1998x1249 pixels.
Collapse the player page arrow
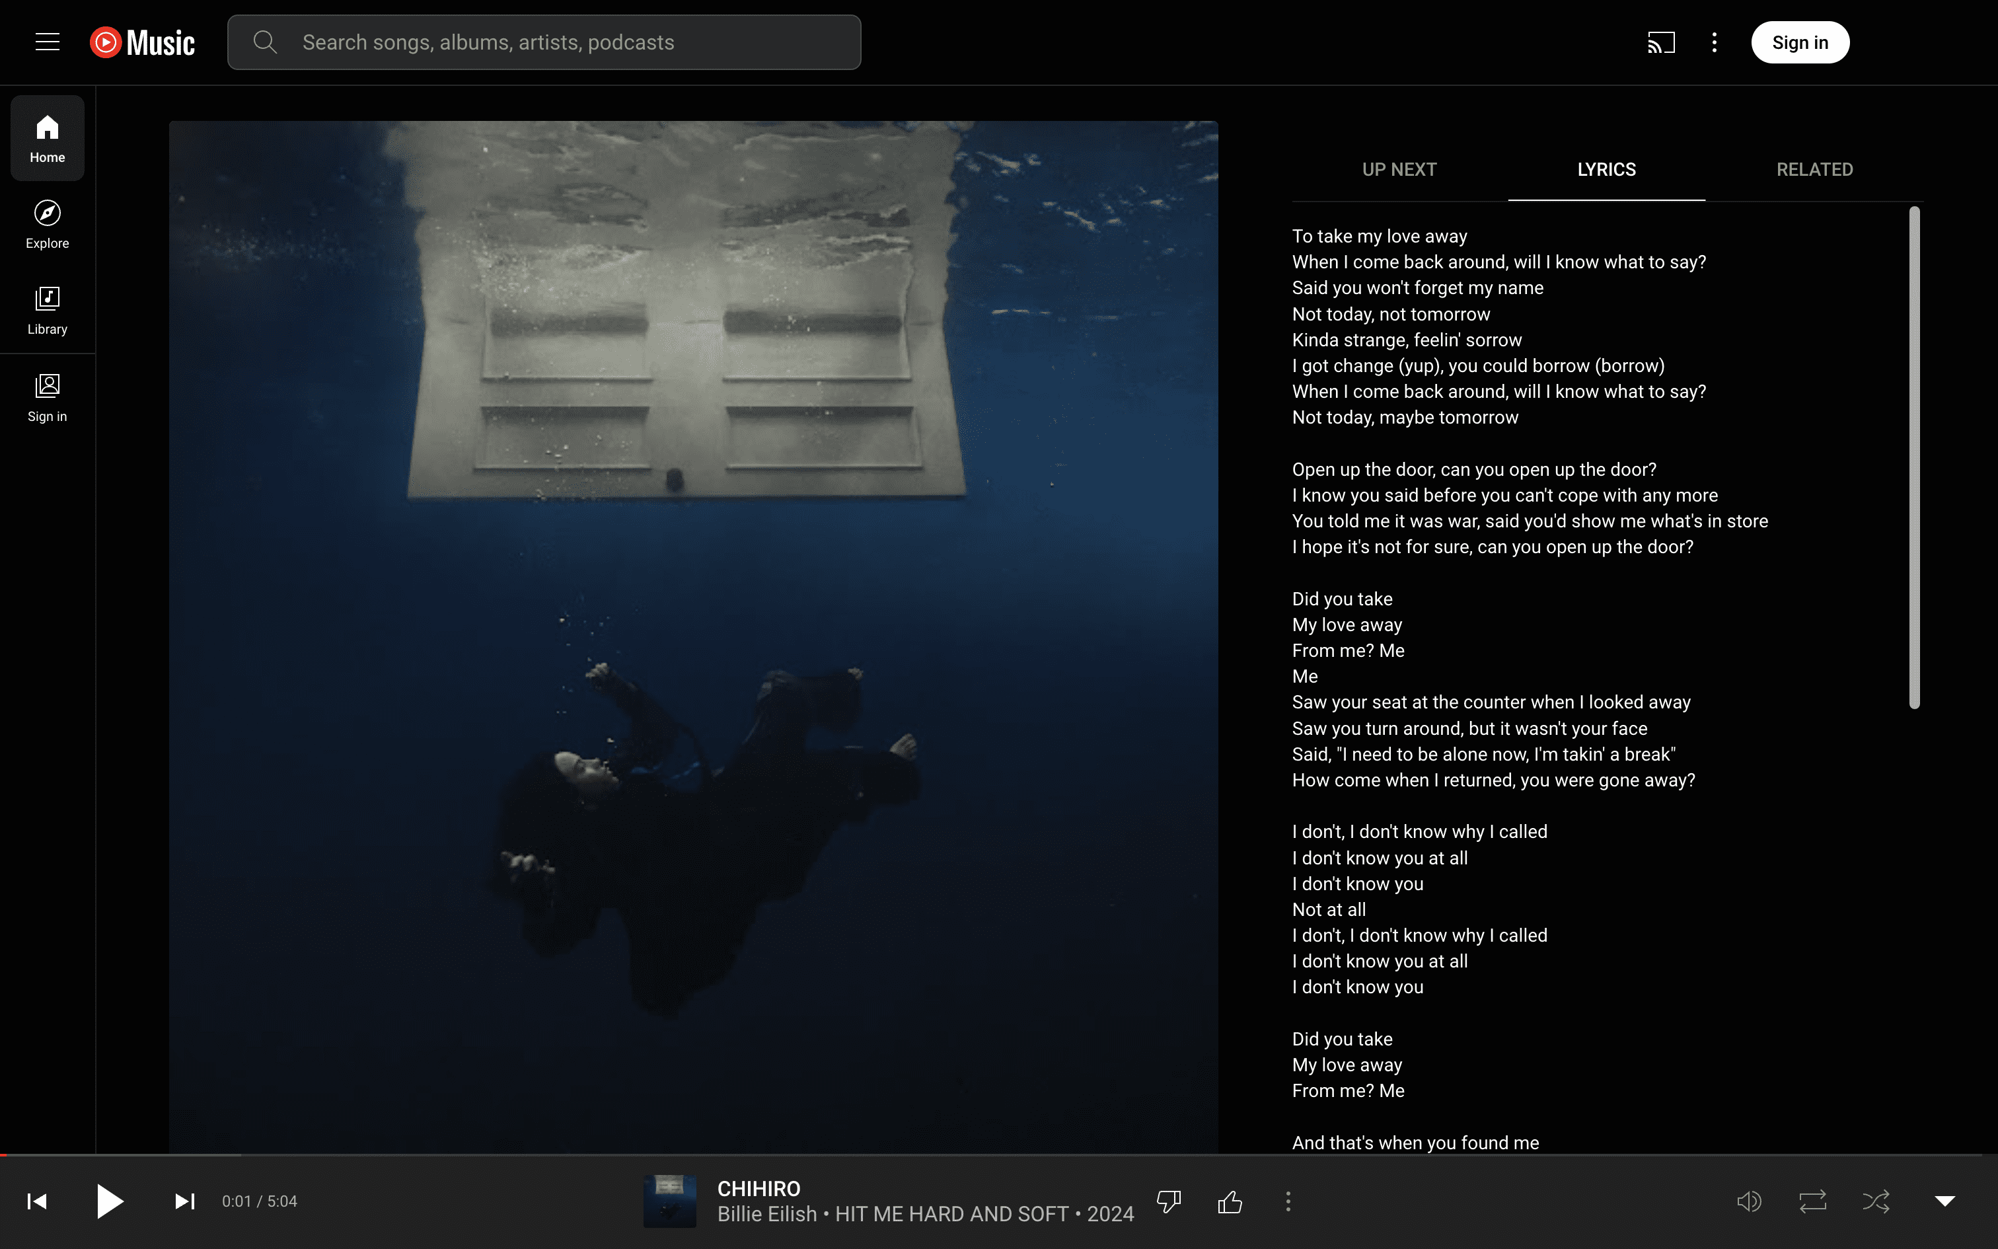(x=1945, y=1201)
